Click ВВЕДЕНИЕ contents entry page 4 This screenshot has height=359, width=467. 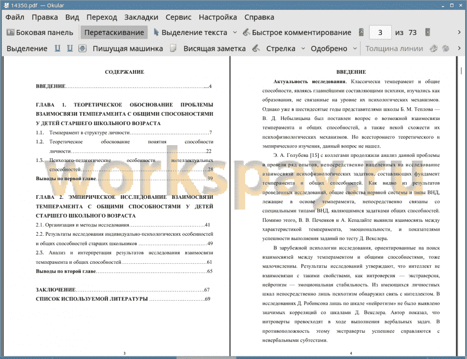[x=124, y=86]
